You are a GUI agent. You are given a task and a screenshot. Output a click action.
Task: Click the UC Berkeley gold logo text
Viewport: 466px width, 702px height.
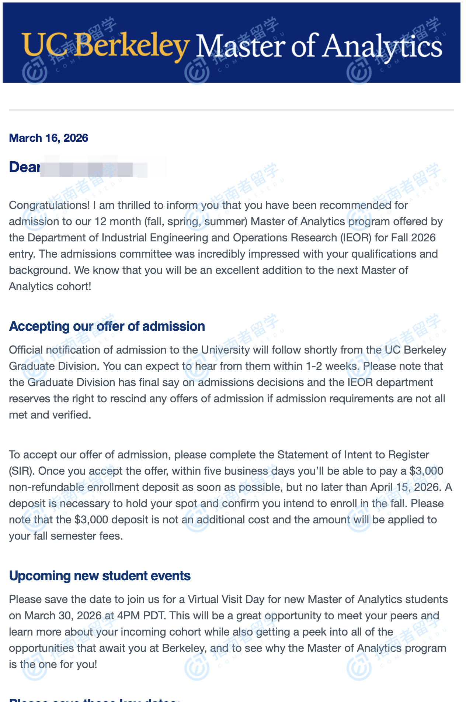[105, 46]
